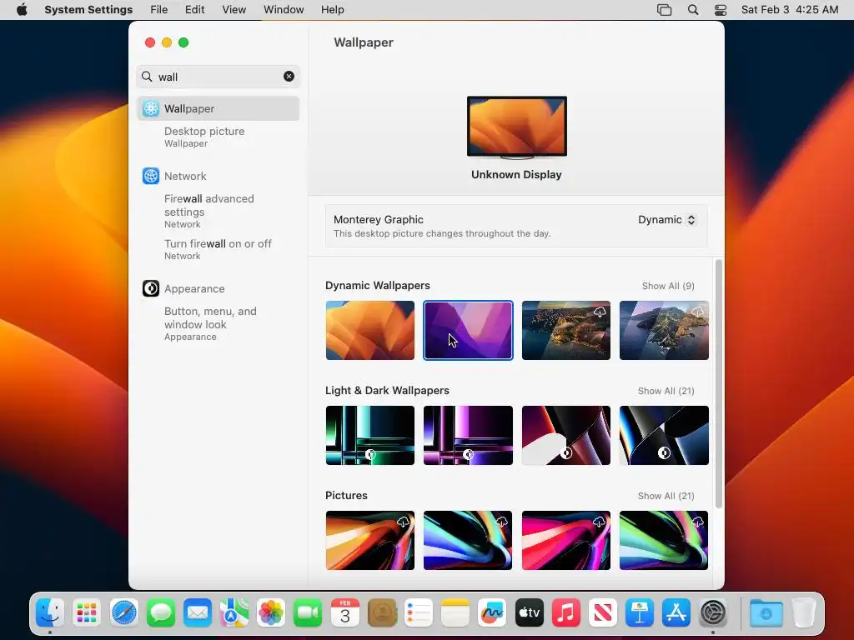
Task: Open Finder from the Dock
Action: (50, 612)
